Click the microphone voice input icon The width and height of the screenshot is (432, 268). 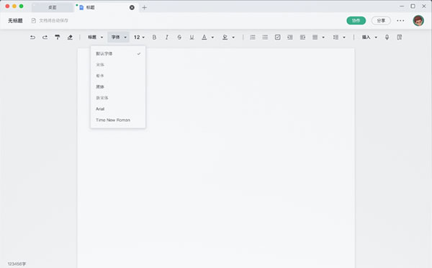coord(387,37)
